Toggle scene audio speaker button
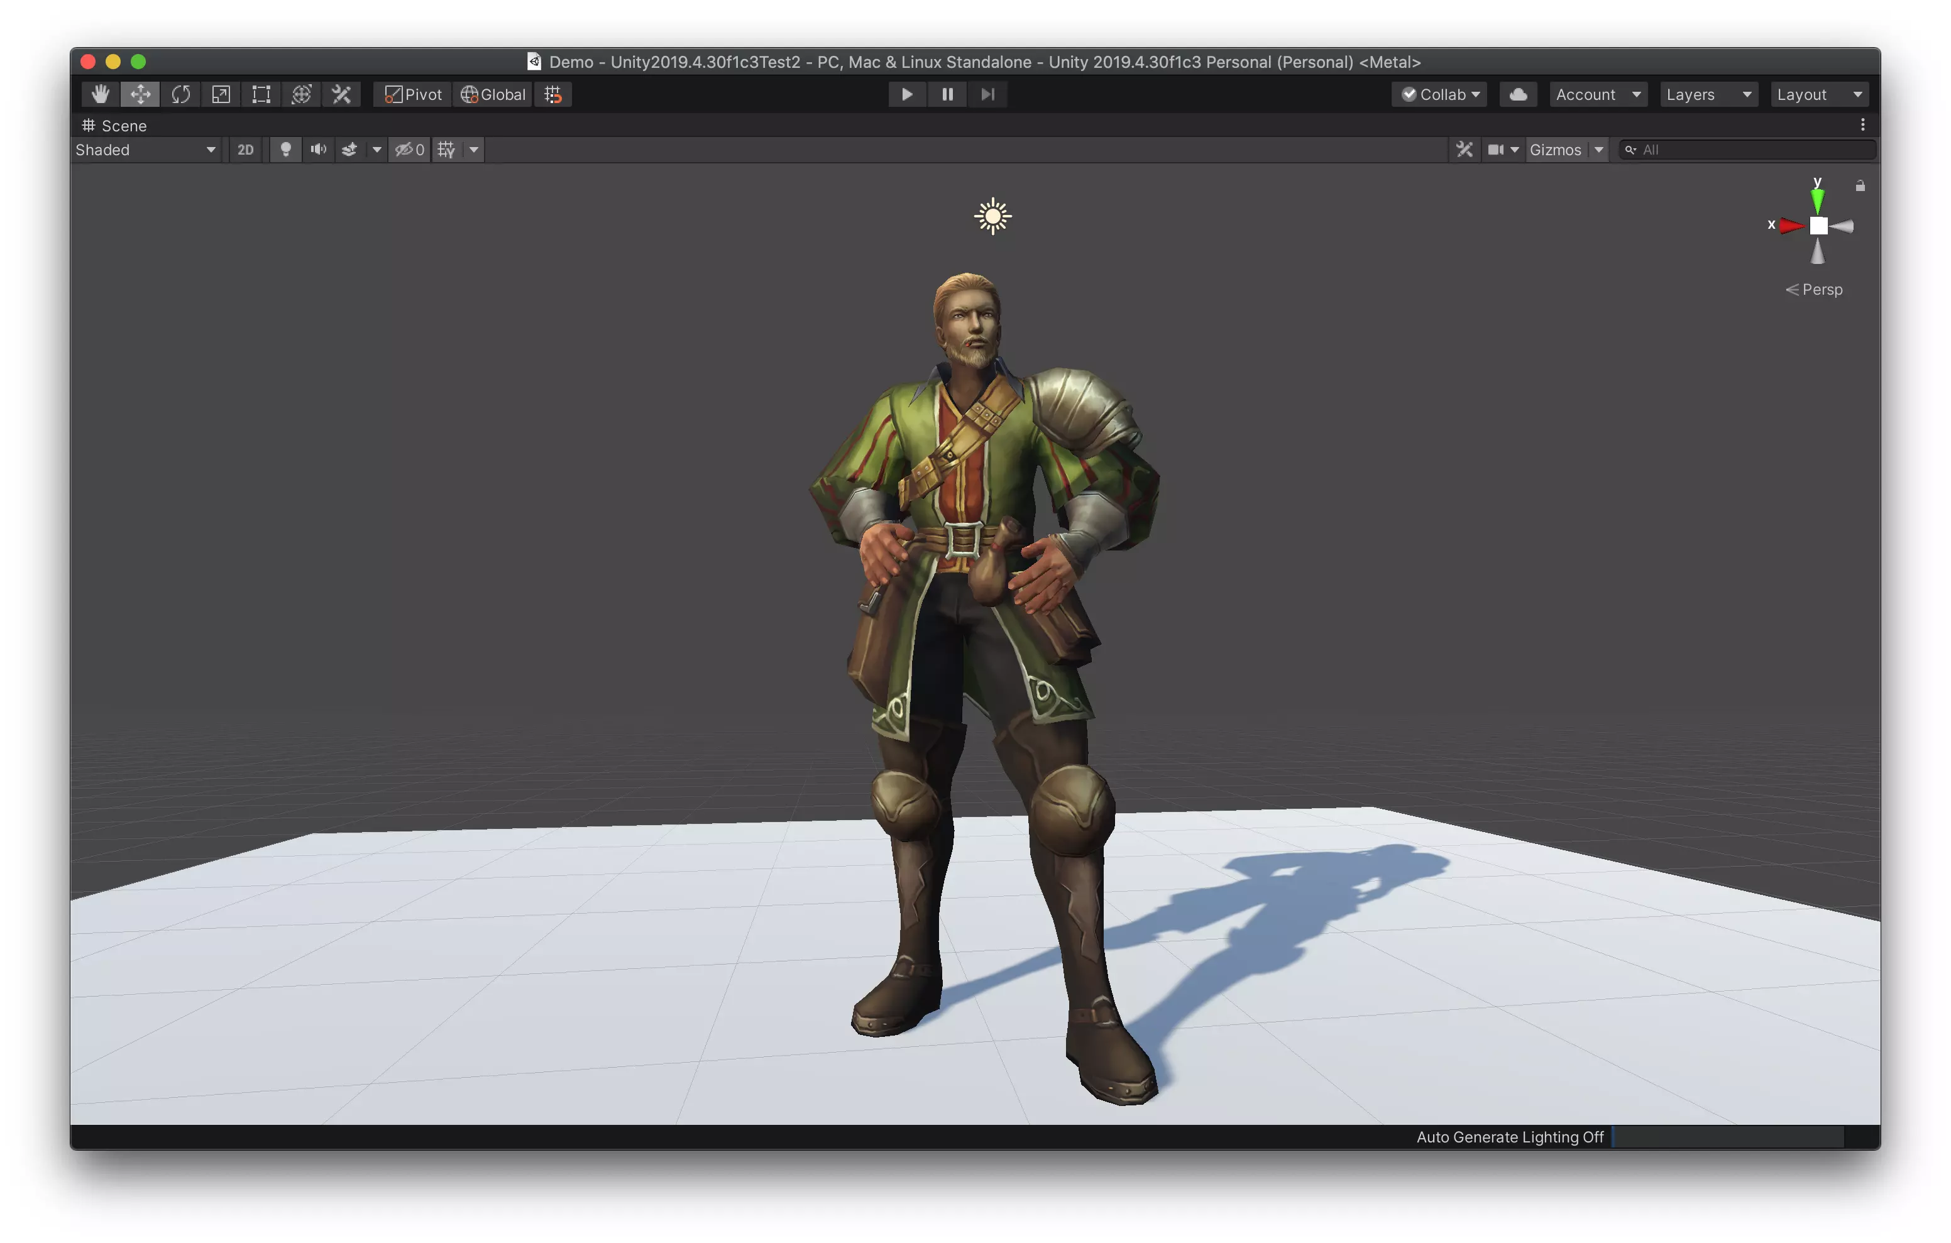Image resolution: width=1951 pixels, height=1243 pixels. click(319, 150)
